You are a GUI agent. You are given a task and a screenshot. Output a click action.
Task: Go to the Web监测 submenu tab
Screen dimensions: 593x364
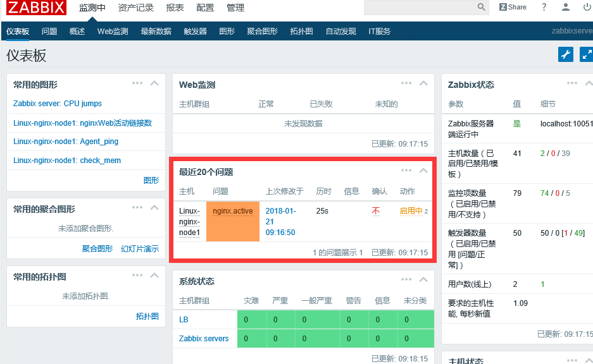click(113, 32)
